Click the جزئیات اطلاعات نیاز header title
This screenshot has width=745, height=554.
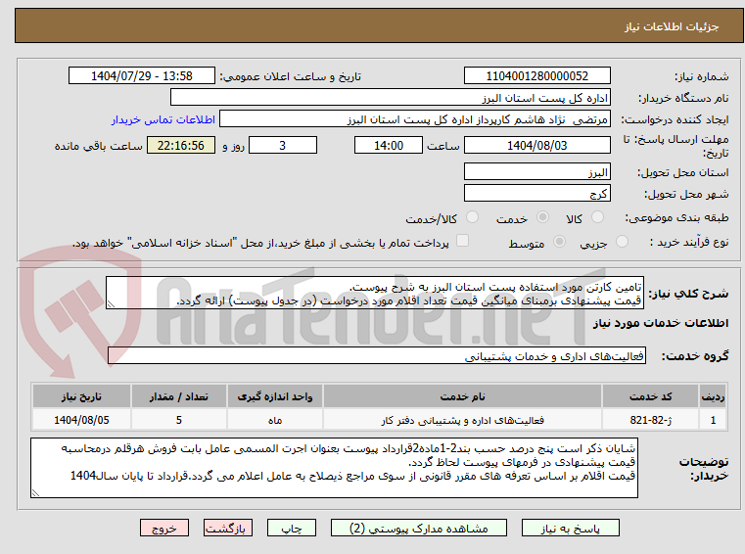[x=672, y=26]
